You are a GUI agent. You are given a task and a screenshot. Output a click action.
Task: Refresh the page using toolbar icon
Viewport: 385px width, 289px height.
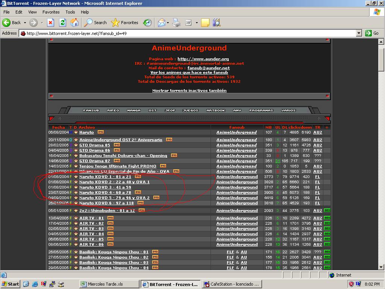tap(63, 23)
